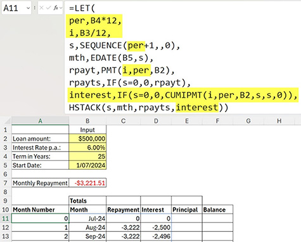Select the -$3,221.51 repayment cell

87,183
